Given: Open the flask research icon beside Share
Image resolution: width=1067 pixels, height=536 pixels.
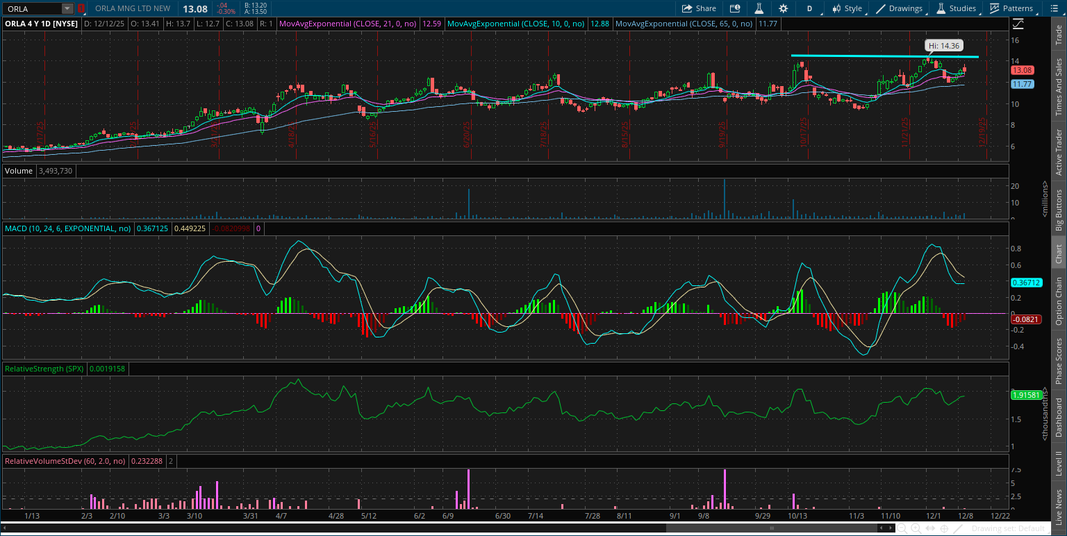Looking at the screenshot, I should pyautogui.click(x=759, y=8).
